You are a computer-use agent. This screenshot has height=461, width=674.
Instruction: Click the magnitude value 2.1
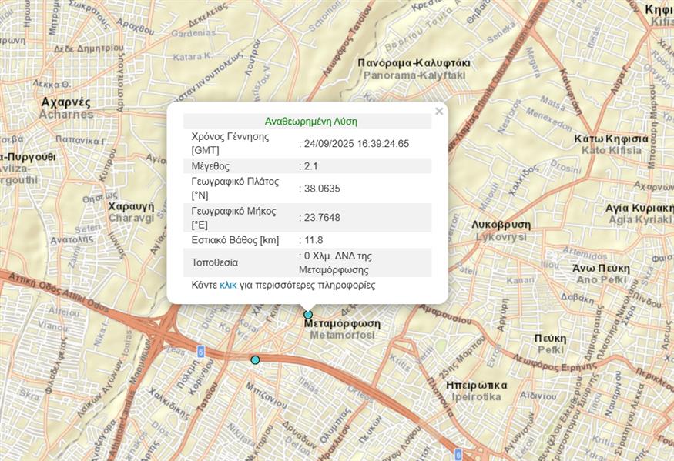pos(311,166)
